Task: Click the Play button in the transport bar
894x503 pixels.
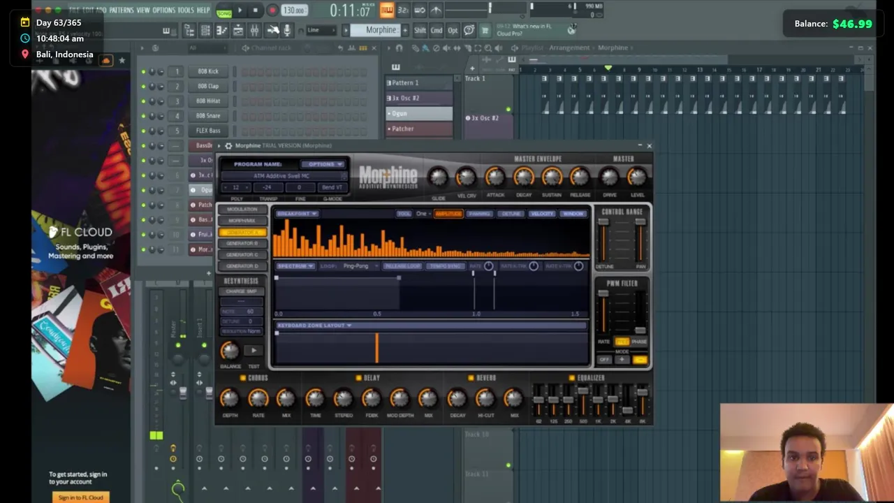Action: point(240,10)
